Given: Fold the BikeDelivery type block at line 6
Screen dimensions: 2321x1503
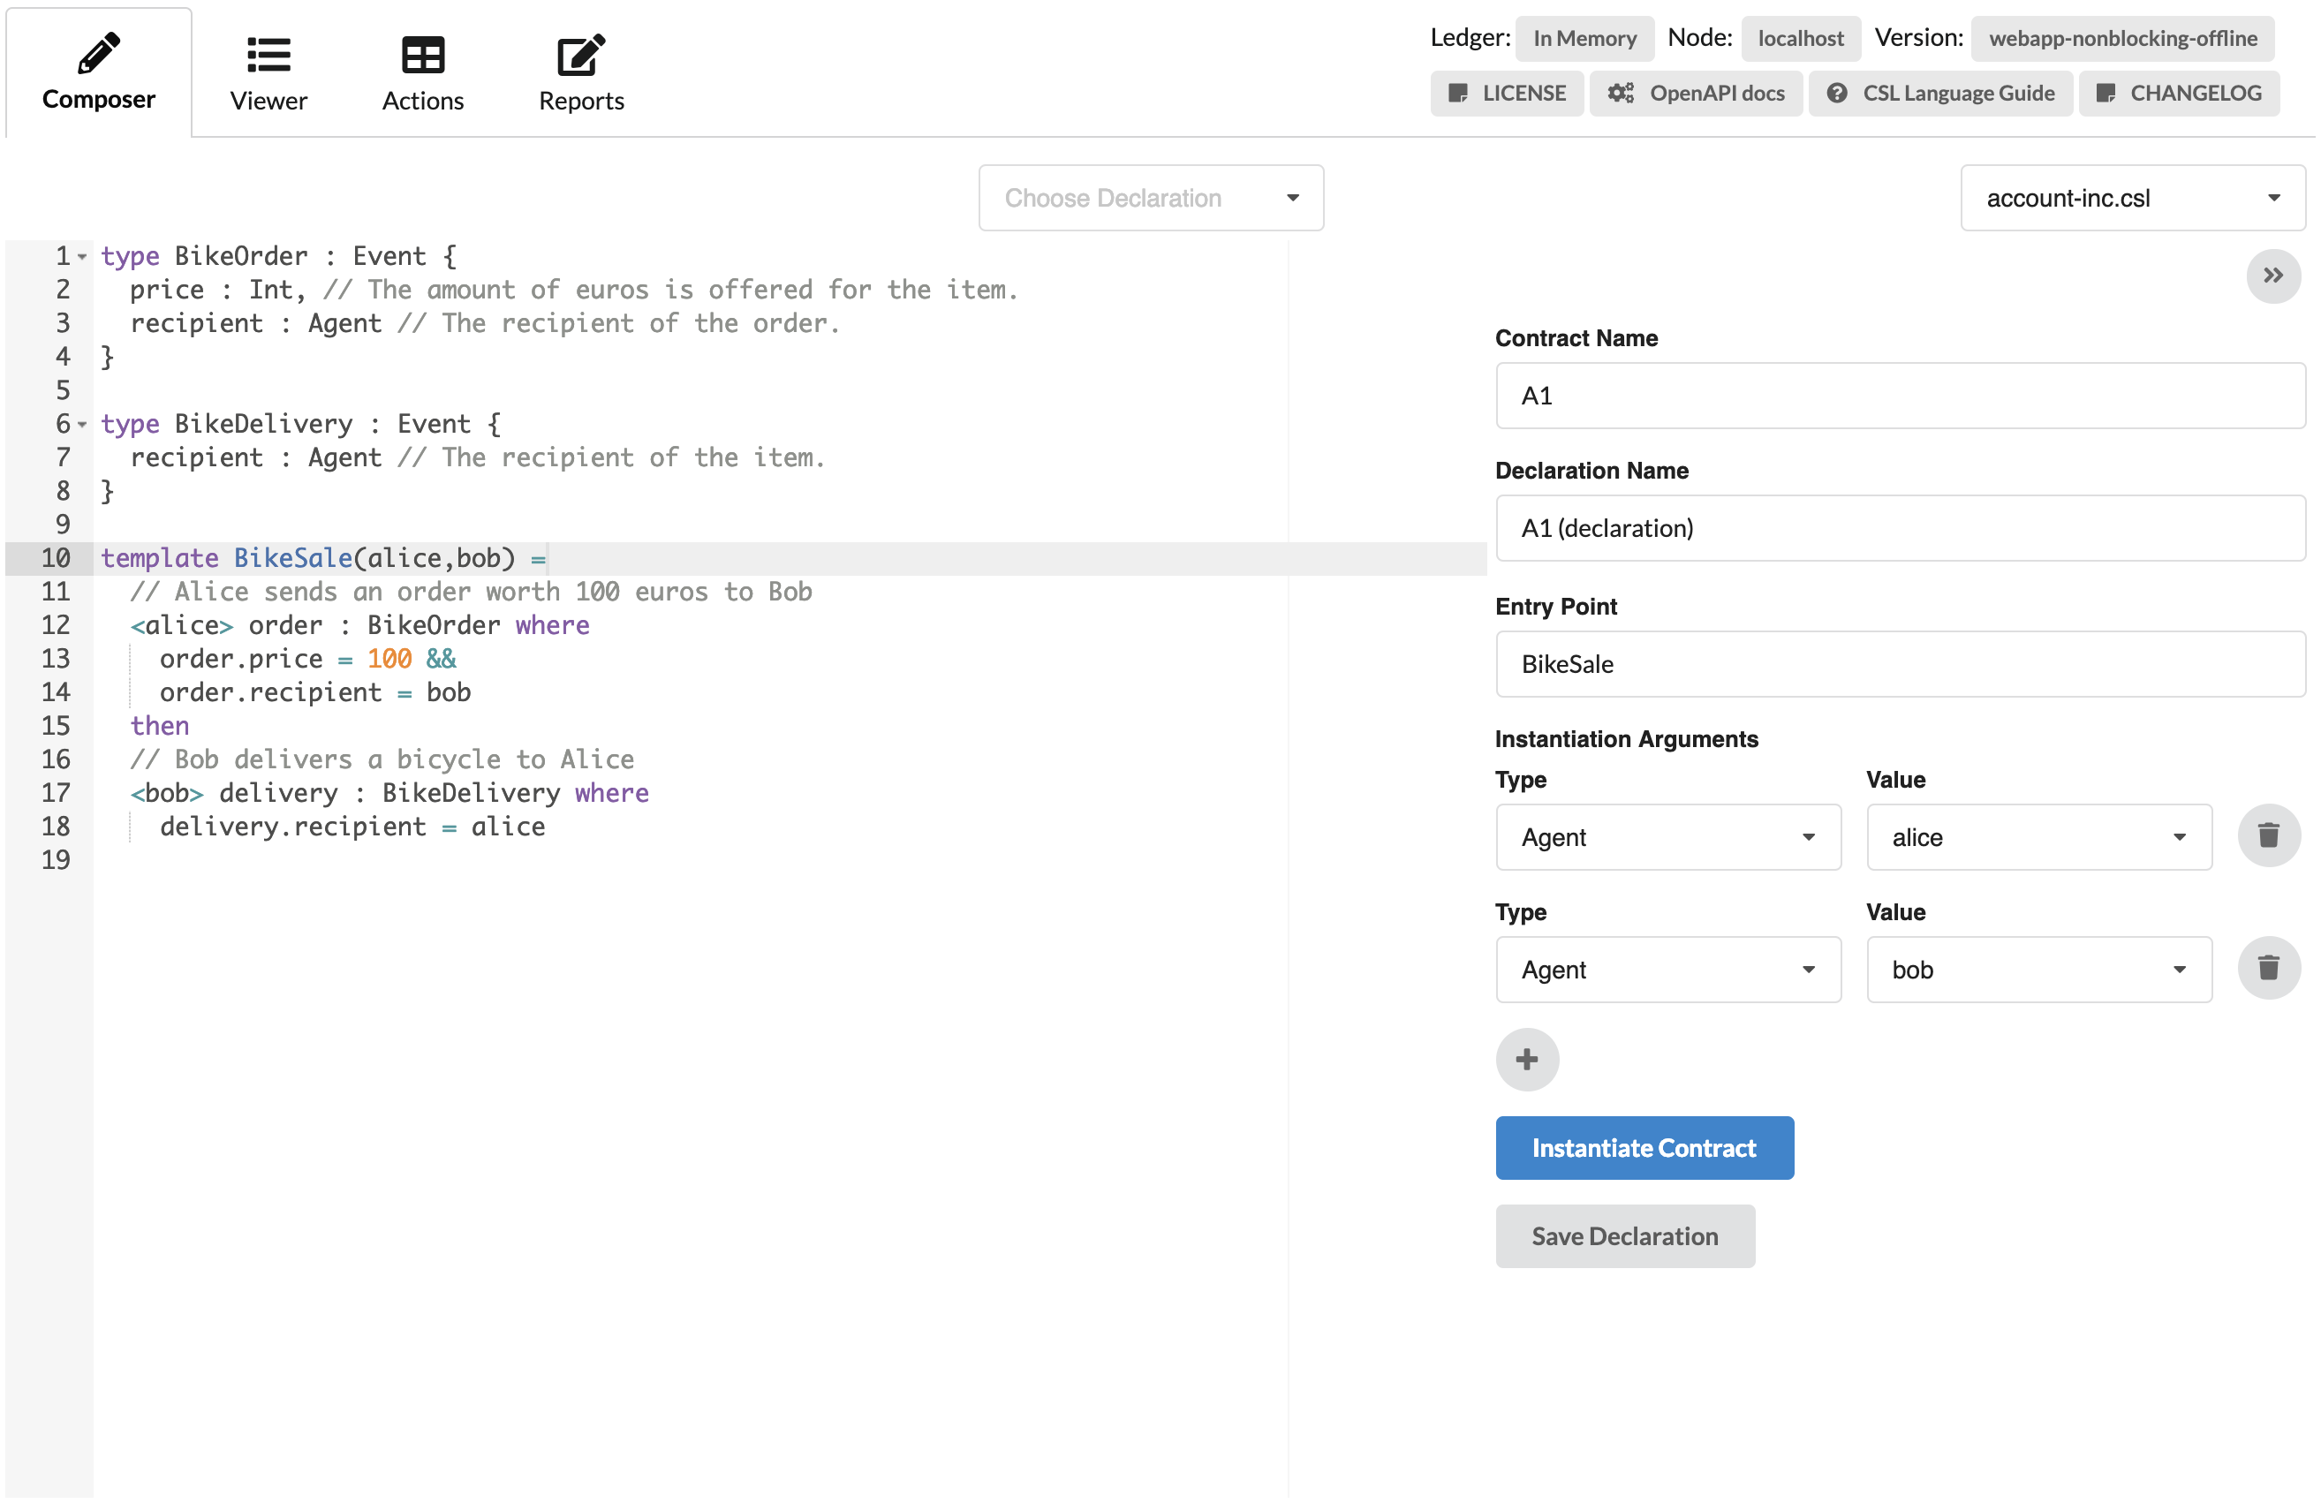Looking at the screenshot, I should click(83, 424).
